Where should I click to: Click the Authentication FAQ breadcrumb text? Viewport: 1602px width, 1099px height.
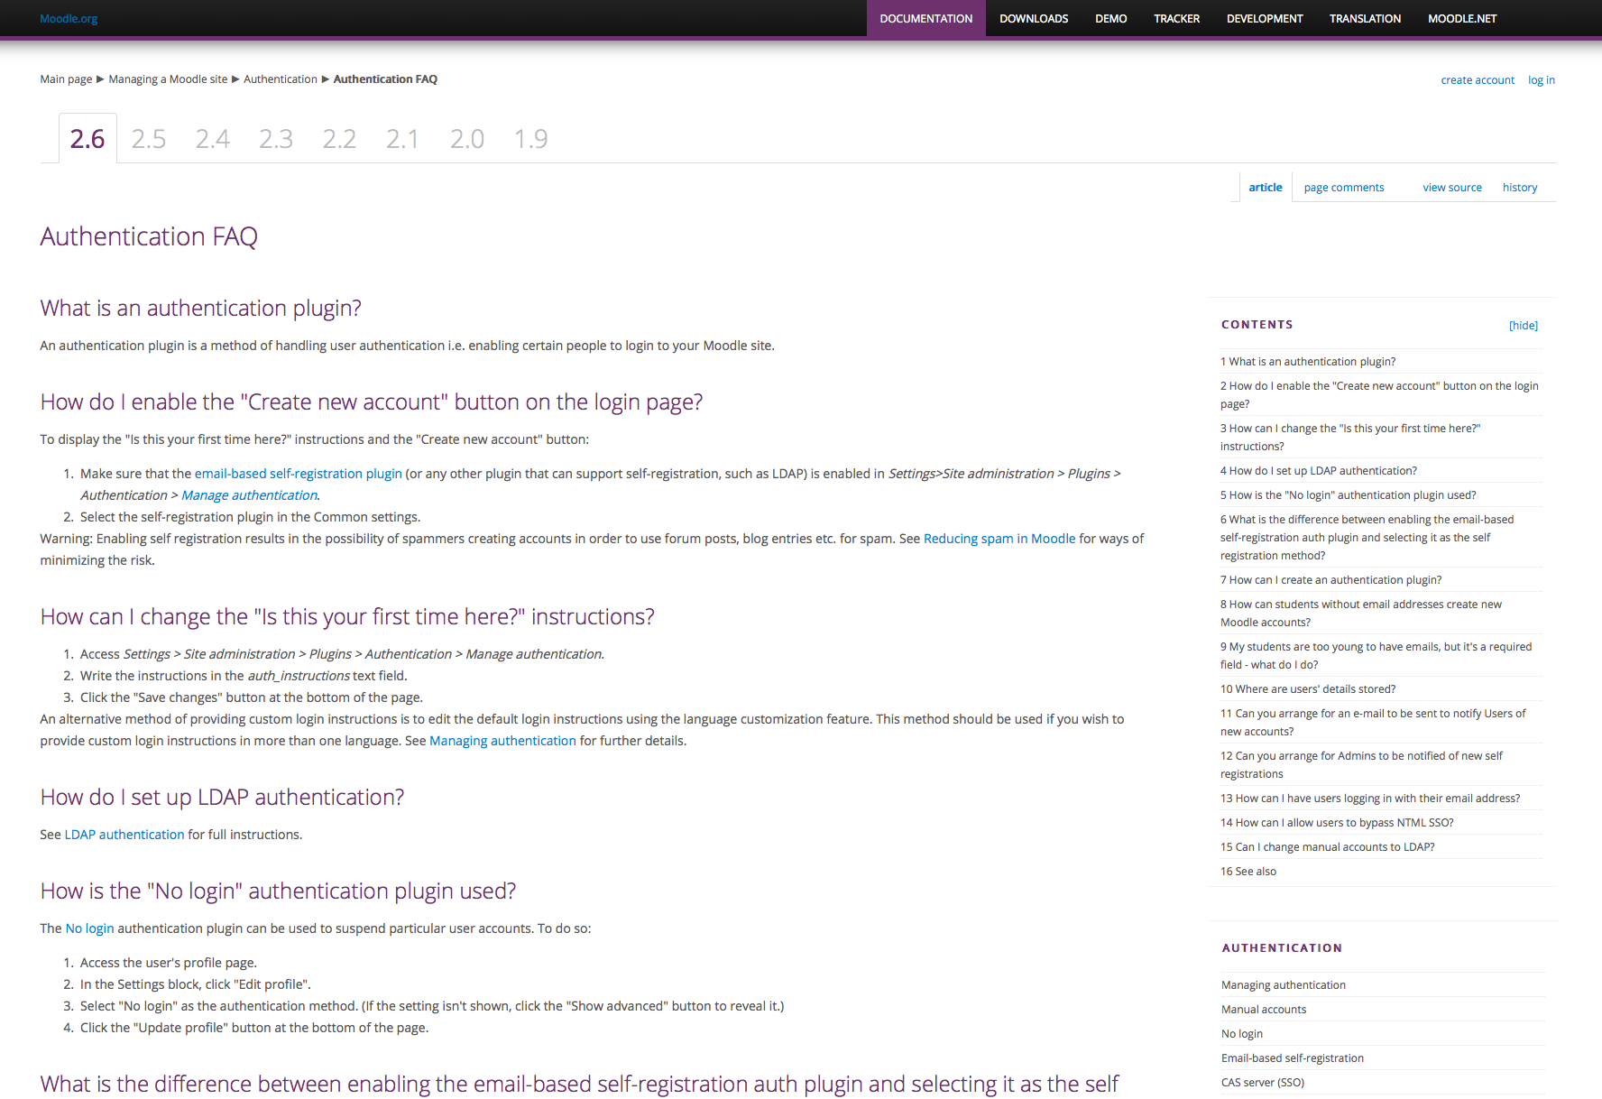pyautogui.click(x=385, y=79)
